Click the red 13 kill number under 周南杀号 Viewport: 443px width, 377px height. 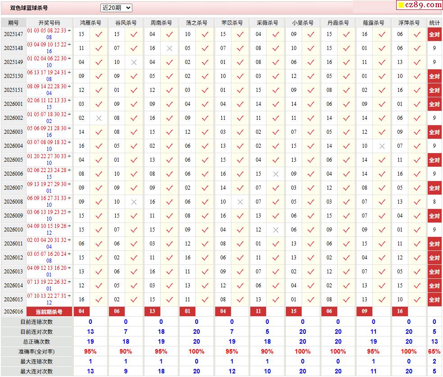[152, 311]
